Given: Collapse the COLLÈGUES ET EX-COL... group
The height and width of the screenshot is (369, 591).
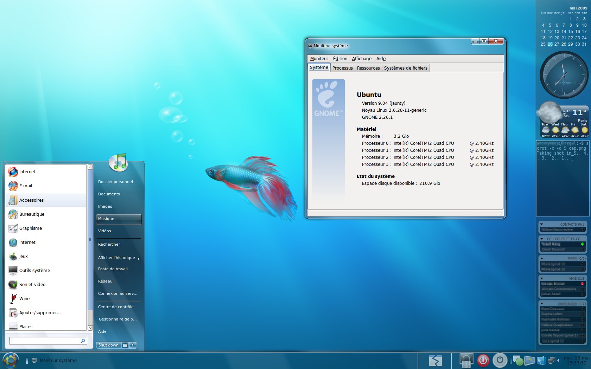Looking at the screenshot, I should [x=542, y=239].
